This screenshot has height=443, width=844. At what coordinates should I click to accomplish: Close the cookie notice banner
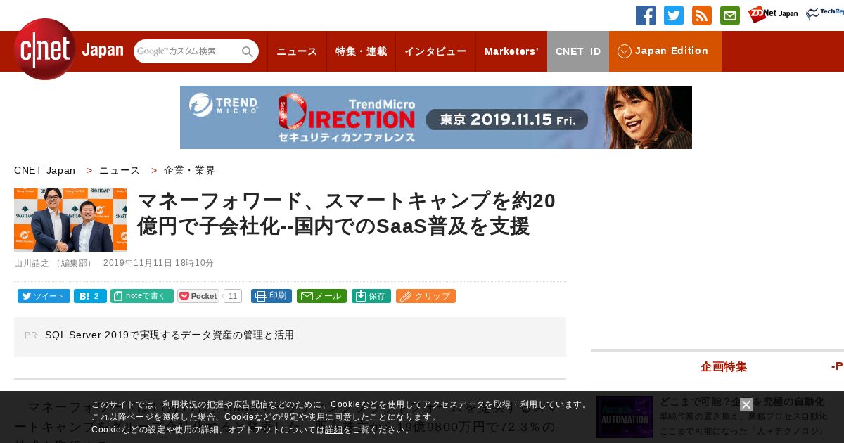pyautogui.click(x=746, y=404)
